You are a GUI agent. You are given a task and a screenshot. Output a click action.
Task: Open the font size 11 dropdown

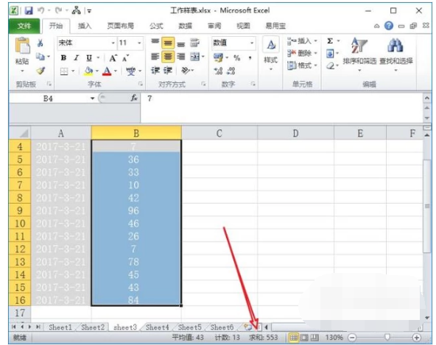pyautogui.click(x=140, y=43)
